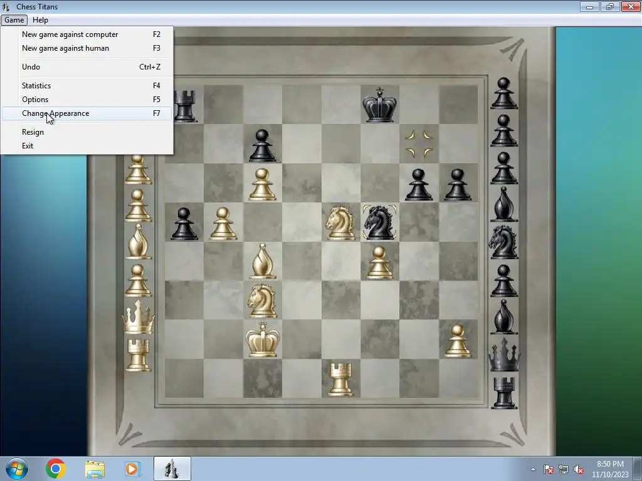Resign the current game
Screen dimensions: 642x481
pyautogui.click(x=87, y=132)
